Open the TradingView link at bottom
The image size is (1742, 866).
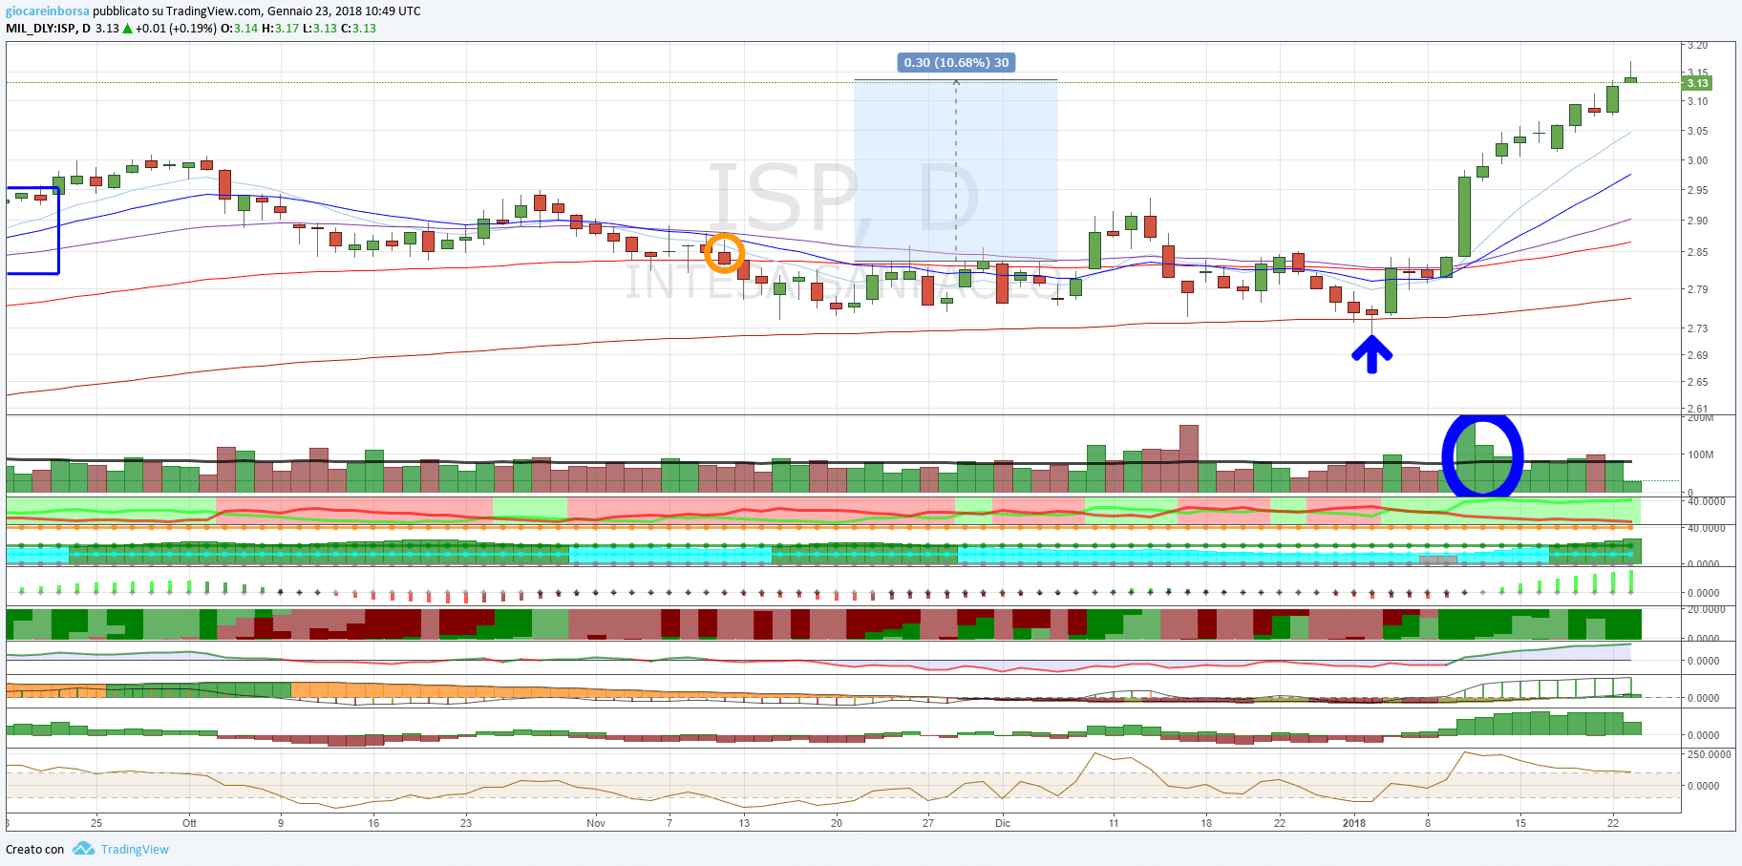pyautogui.click(x=135, y=849)
